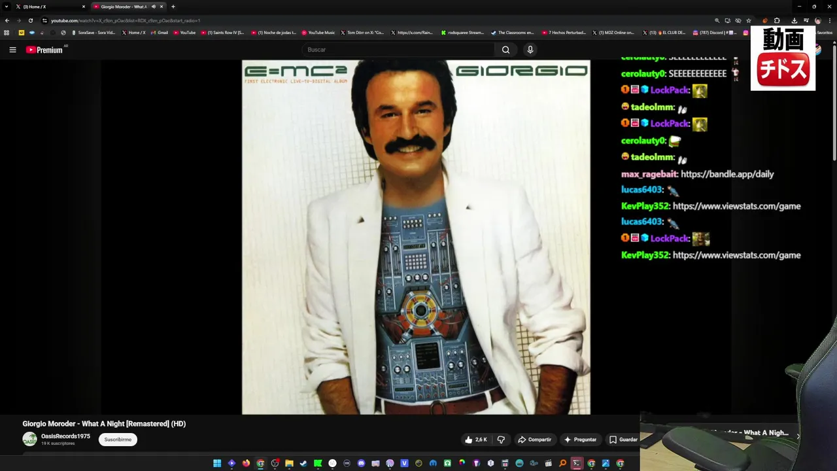This screenshot has width=837, height=471.
Task: Click the OasisRecords1975 channel avatar
Action: click(29, 440)
